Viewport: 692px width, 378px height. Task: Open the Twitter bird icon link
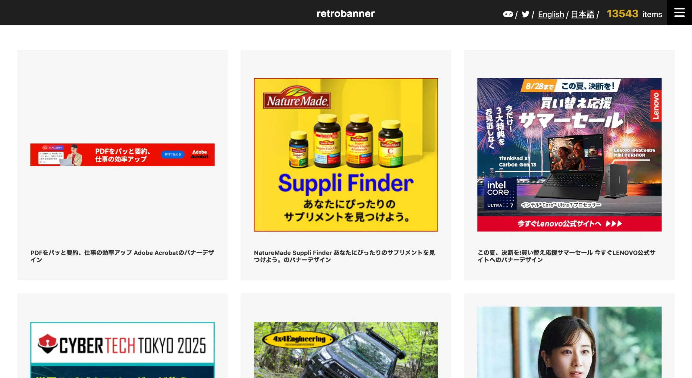click(x=525, y=14)
